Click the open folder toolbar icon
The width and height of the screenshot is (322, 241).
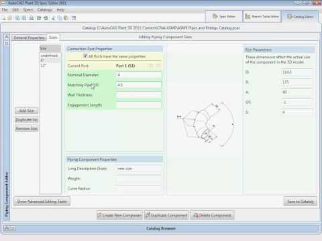click(x=9, y=18)
